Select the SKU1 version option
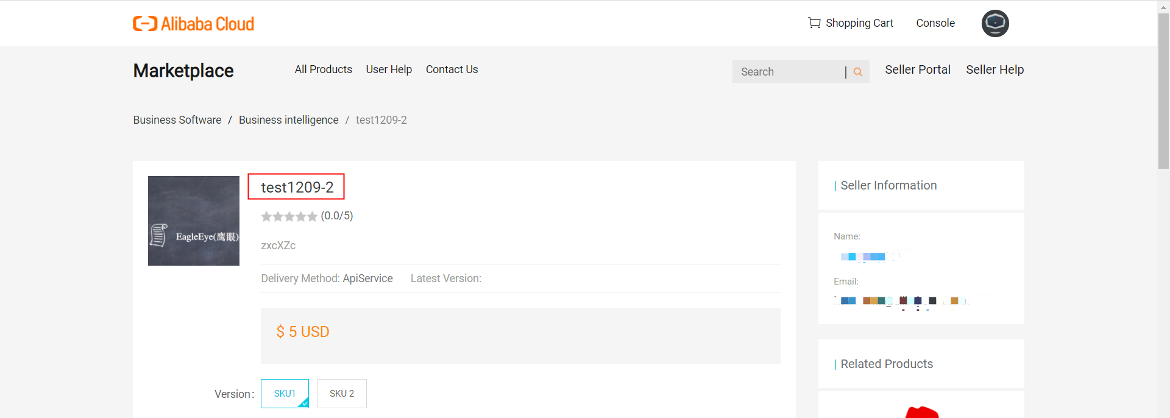 click(285, 394)
